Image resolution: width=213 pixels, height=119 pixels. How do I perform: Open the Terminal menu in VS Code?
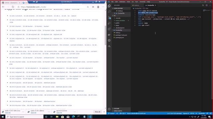[142, 2]
